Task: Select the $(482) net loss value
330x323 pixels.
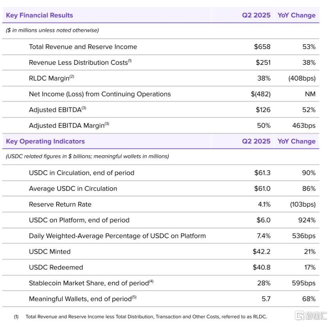Action: click(x=260, y=94)
